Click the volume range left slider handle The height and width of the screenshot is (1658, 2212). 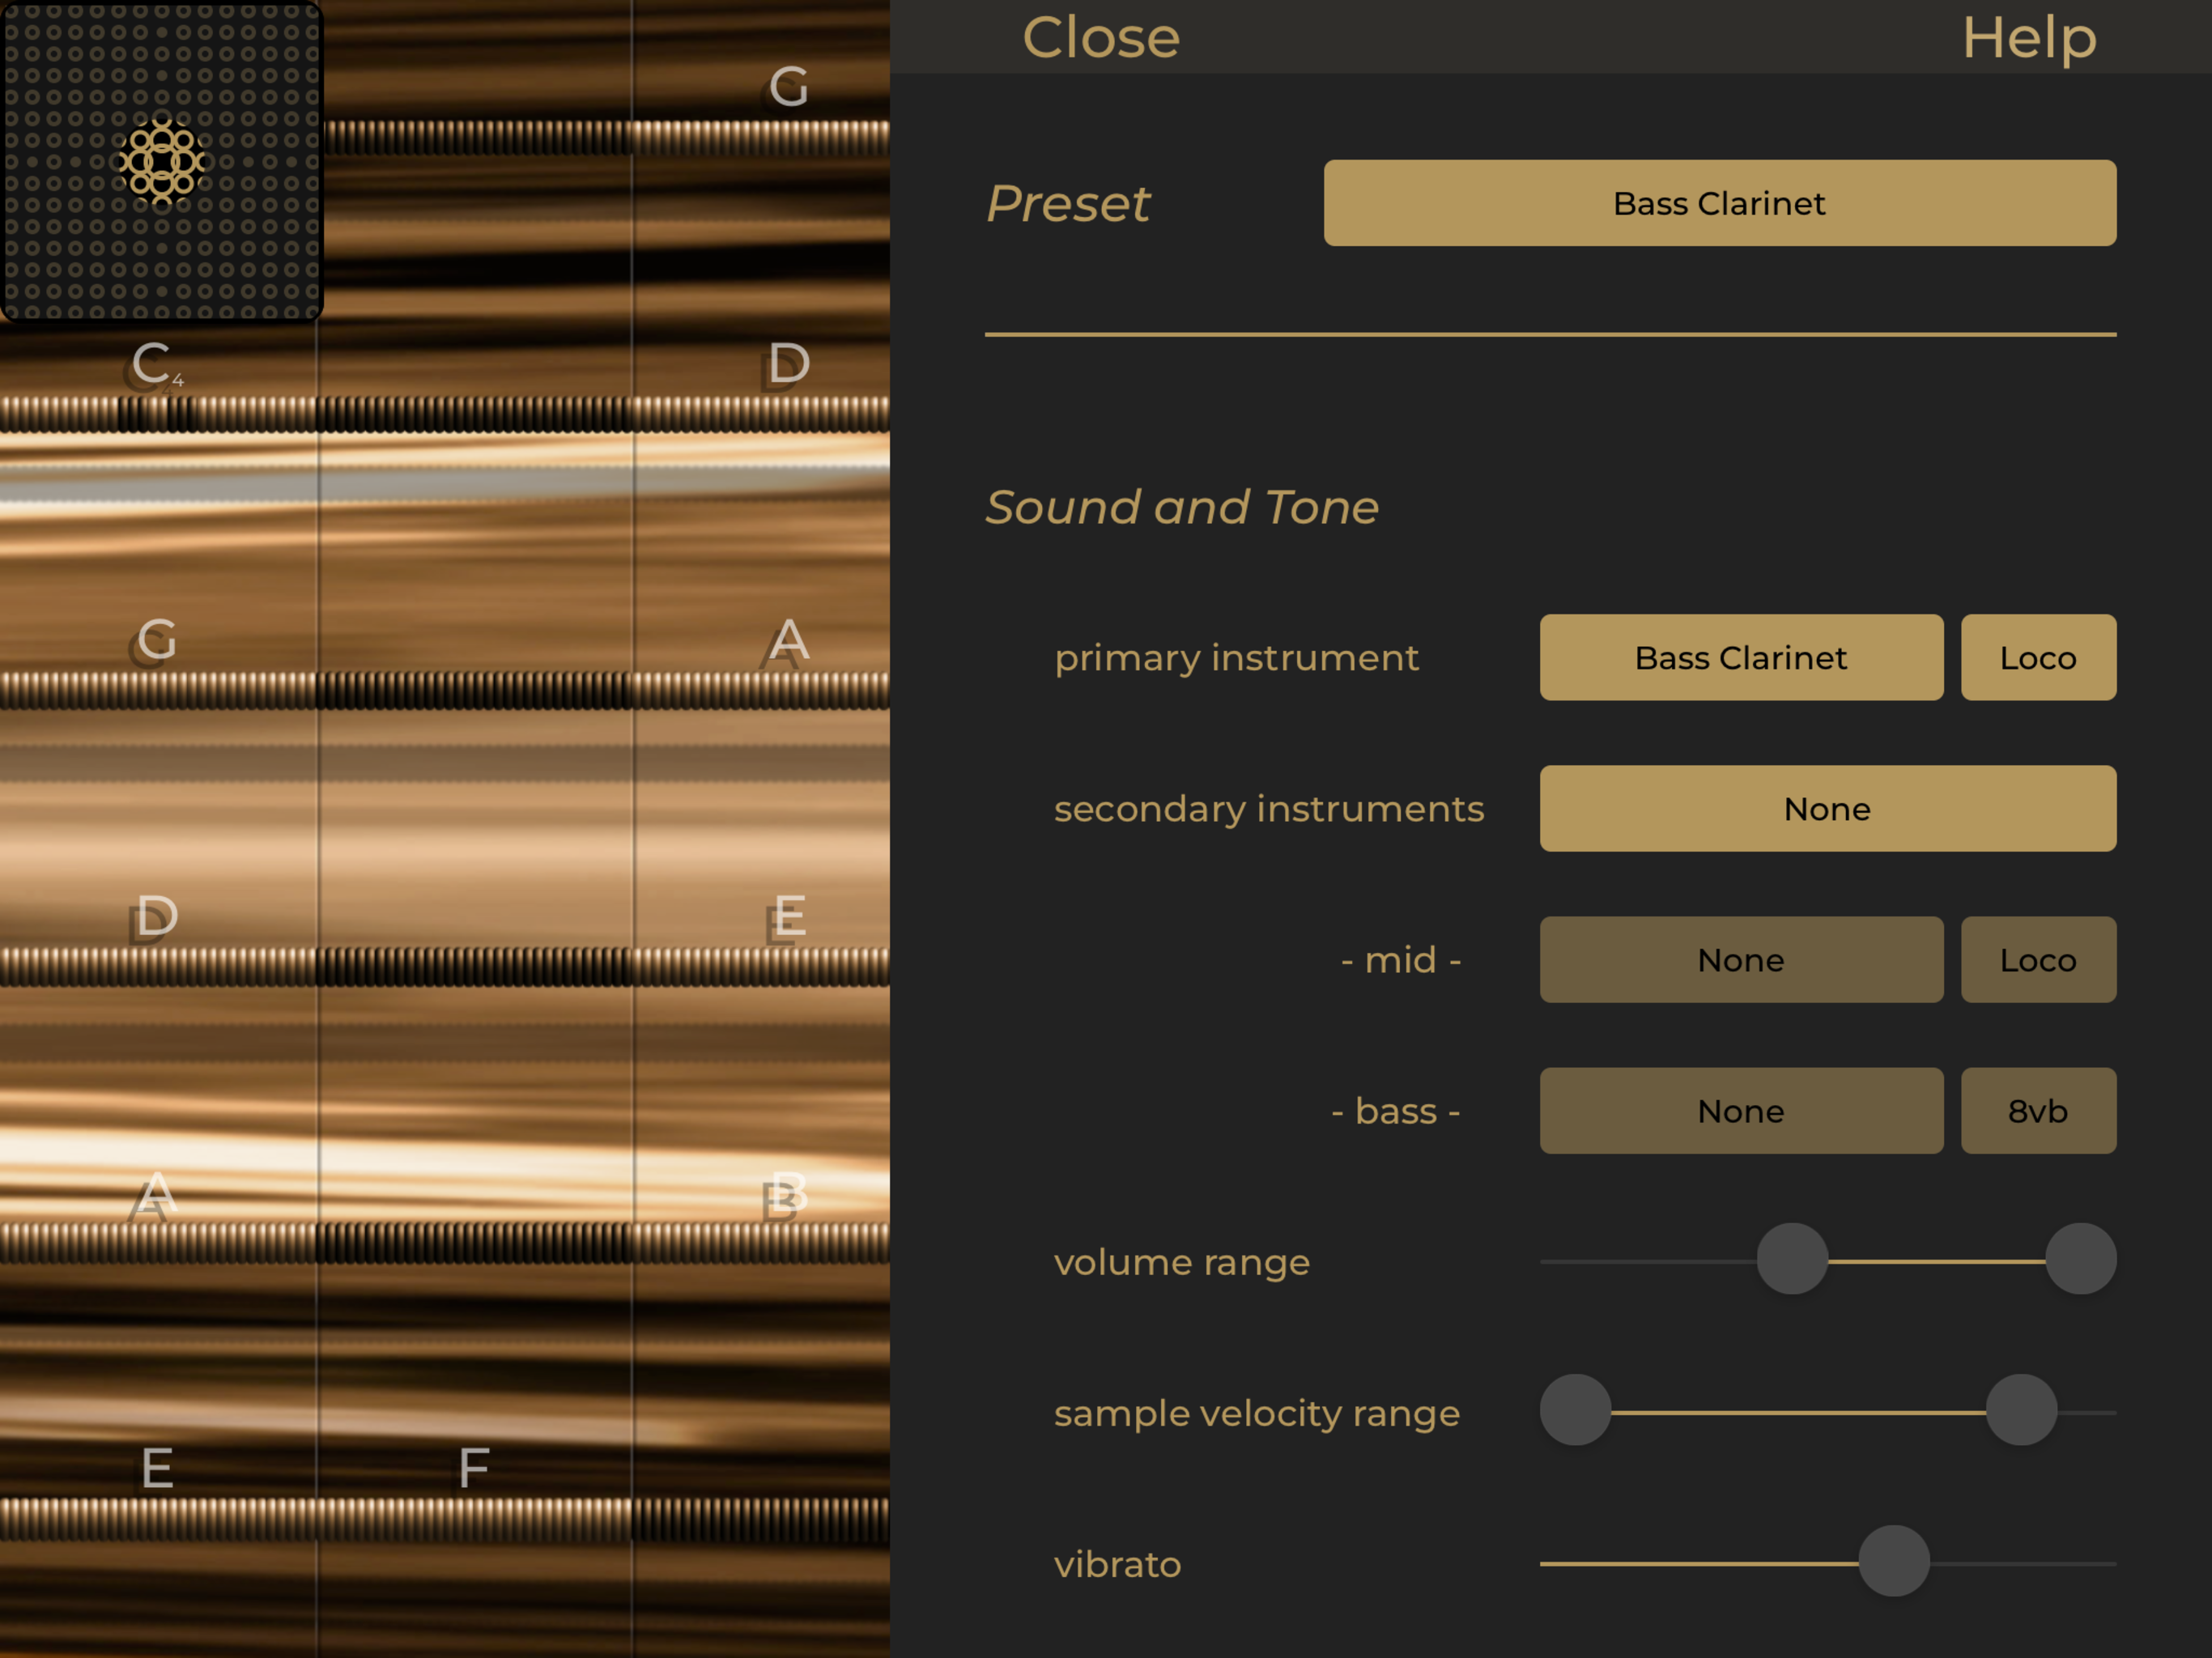[x=1792, y=1259]
